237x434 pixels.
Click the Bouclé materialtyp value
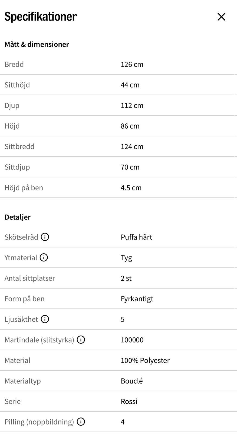point(132,381)
